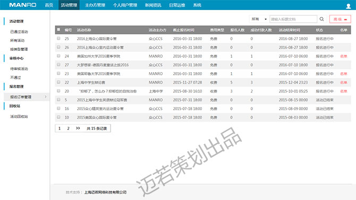Viewport: 356px width, 200px height.
Task: Open the red 名单 link for row 23
Action: (x=343, y=74)
